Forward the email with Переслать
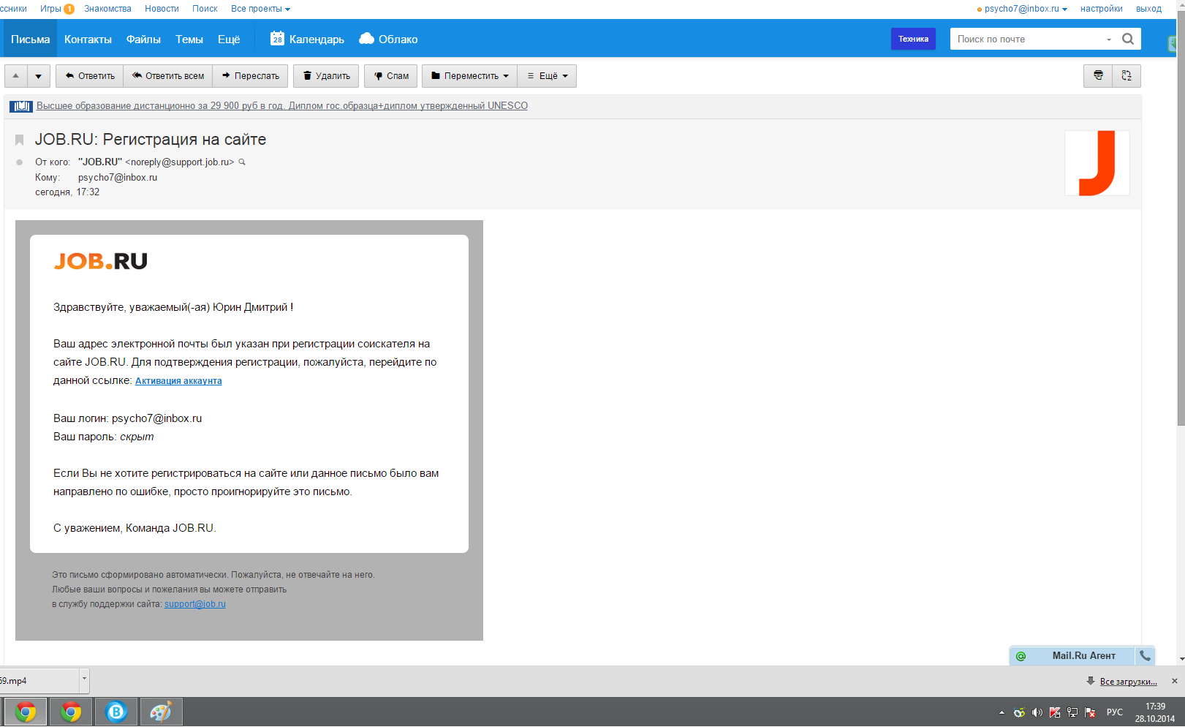 250,76
